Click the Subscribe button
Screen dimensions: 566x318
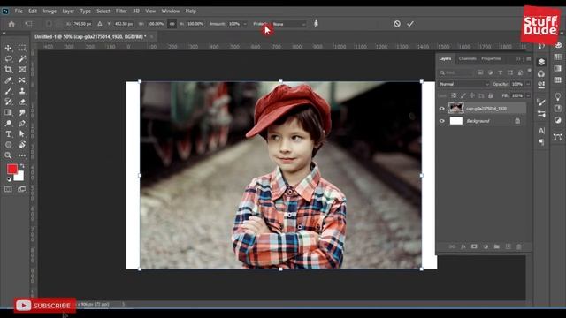point(45,306)
